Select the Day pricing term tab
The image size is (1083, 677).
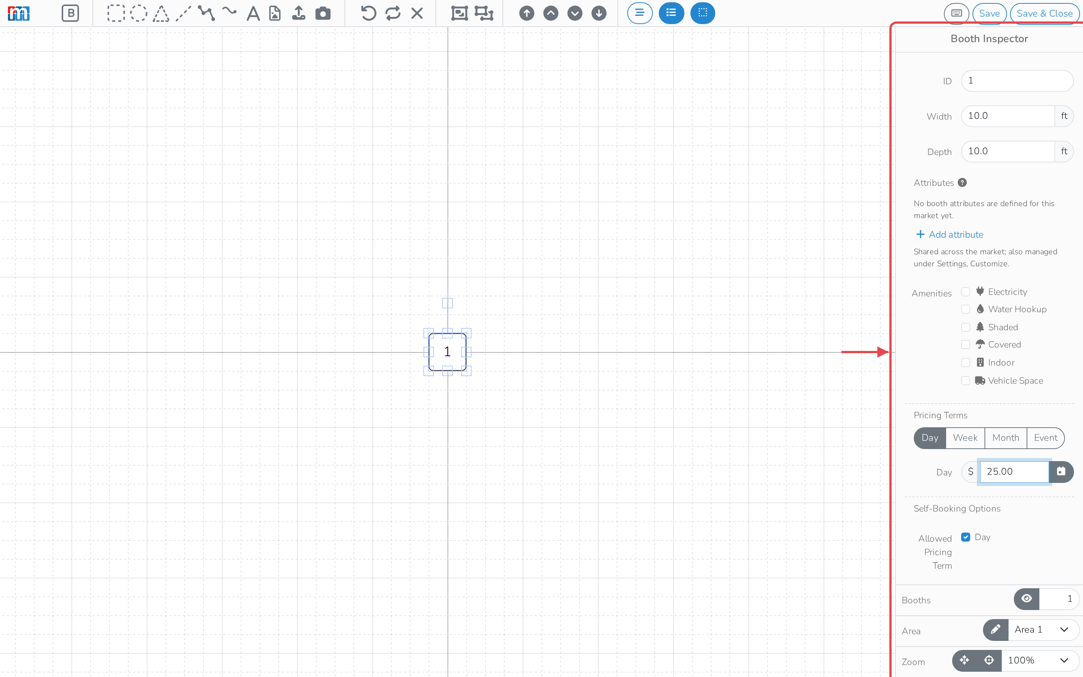930,438
